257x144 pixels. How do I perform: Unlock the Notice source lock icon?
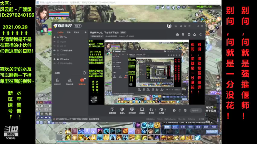[x=58, y=59]
